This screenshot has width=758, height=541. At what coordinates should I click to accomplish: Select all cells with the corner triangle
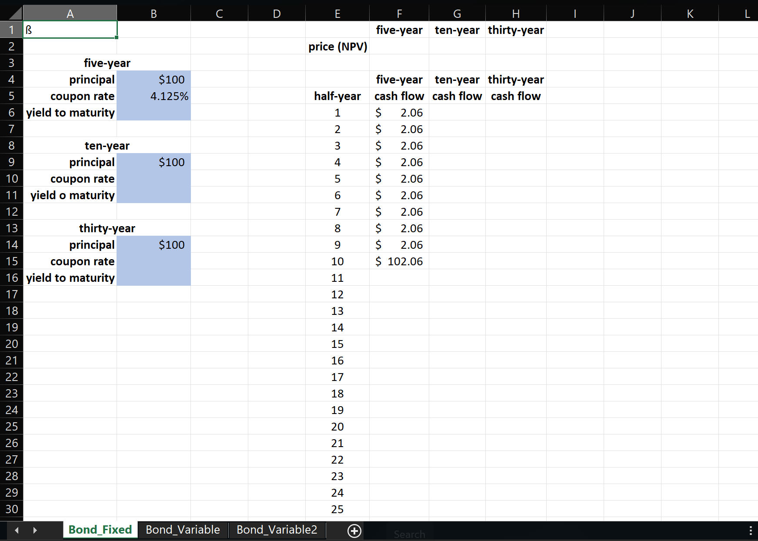coord(11,13)
